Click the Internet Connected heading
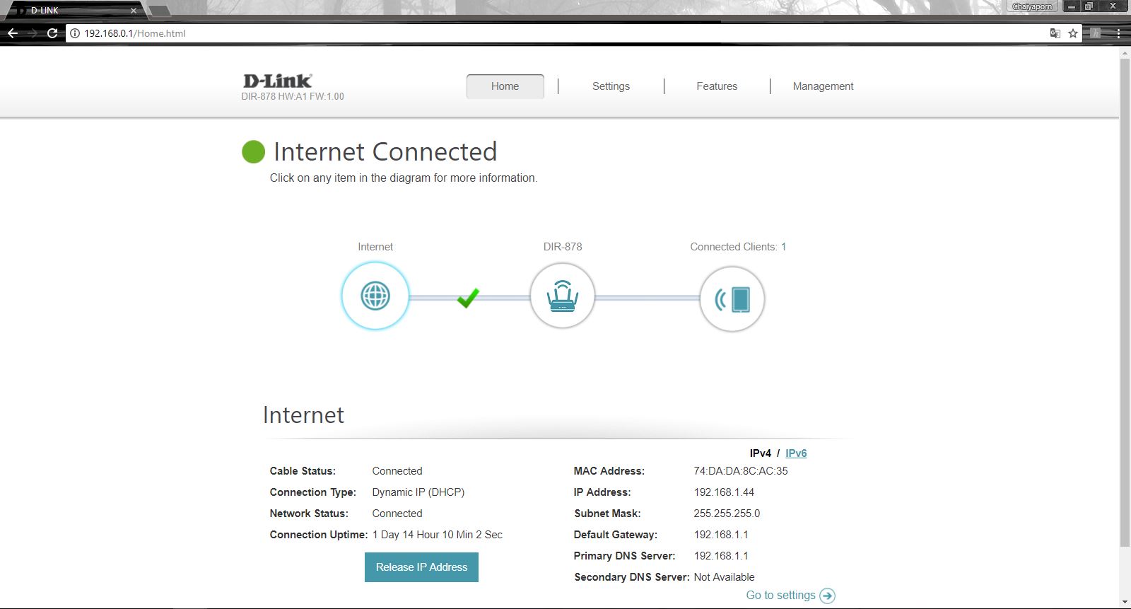Viewport: 1131px width, 609px height. [385, 151]
